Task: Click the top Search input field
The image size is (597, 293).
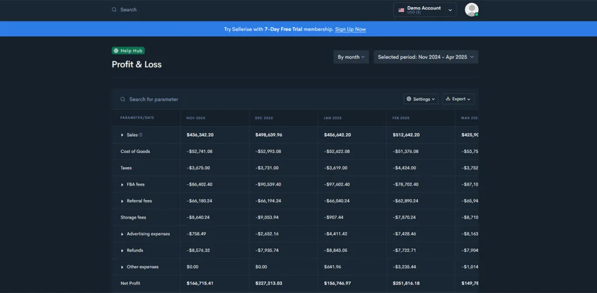Action: (x=128, y=10)
